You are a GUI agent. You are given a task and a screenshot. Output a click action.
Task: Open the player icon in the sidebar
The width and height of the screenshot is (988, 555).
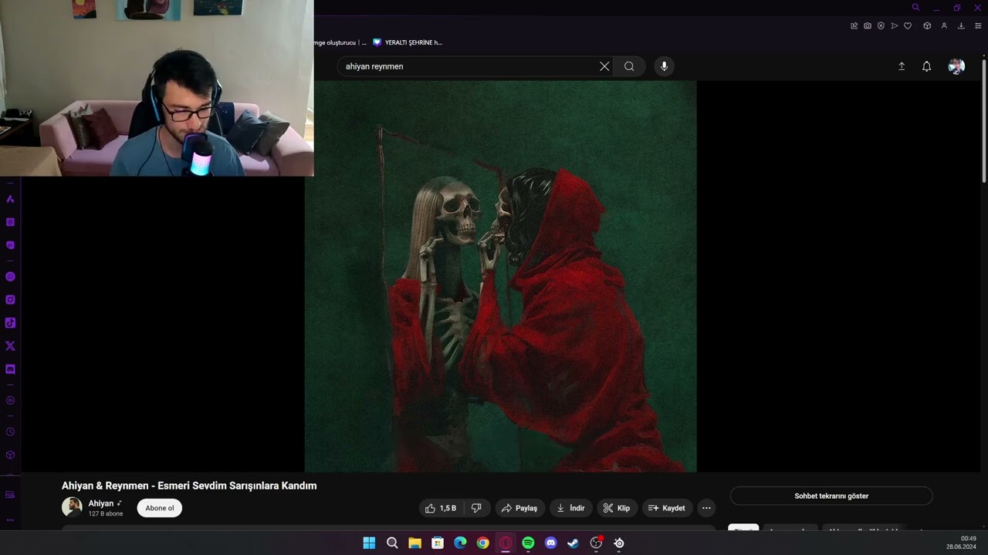pos(10,400)
